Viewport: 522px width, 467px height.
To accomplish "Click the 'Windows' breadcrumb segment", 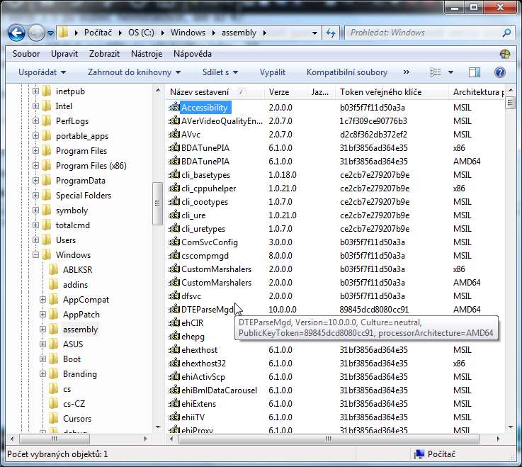I will 188,33.
